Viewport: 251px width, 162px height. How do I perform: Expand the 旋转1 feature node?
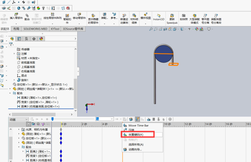(x=14, y=80)
